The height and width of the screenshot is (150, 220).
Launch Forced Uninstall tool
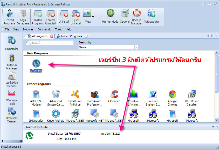51,17
